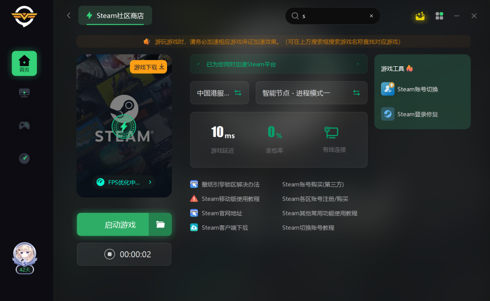Open the yellow gift rewards icon
Screen dimensions: 490x301
click(x=420, y=16)
